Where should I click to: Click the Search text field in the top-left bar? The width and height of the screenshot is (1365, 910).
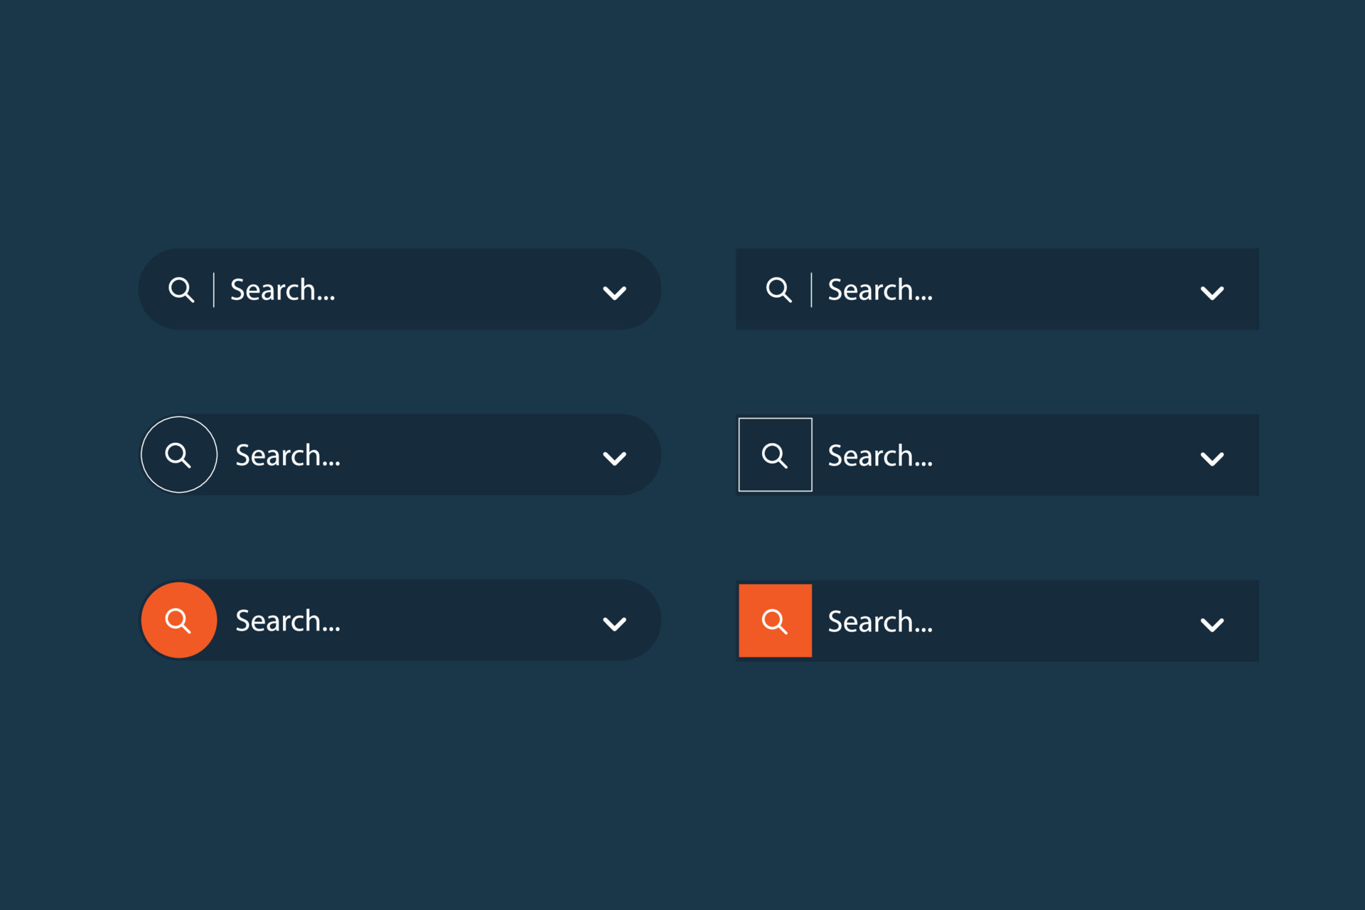pyautogui.click(x=282, y=289)
